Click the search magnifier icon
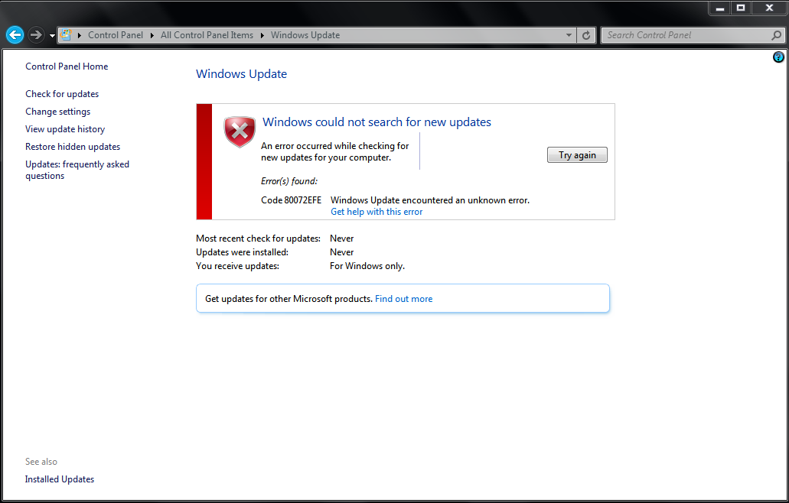Viewport: 789px width, 503px height. (x=777, y=35)
